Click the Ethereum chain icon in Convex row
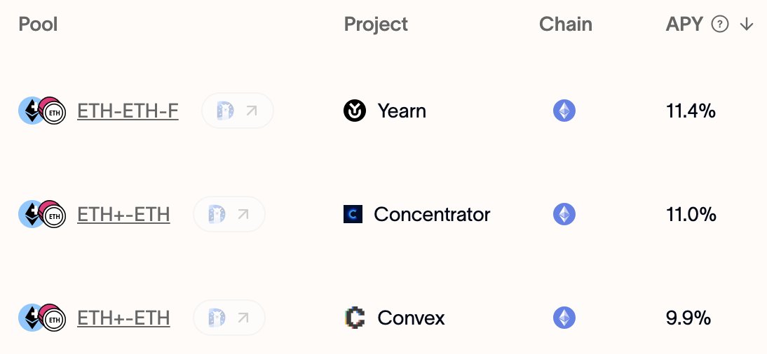Image resolution: width=767 pixels, height=354 pixels. point(564,318)
